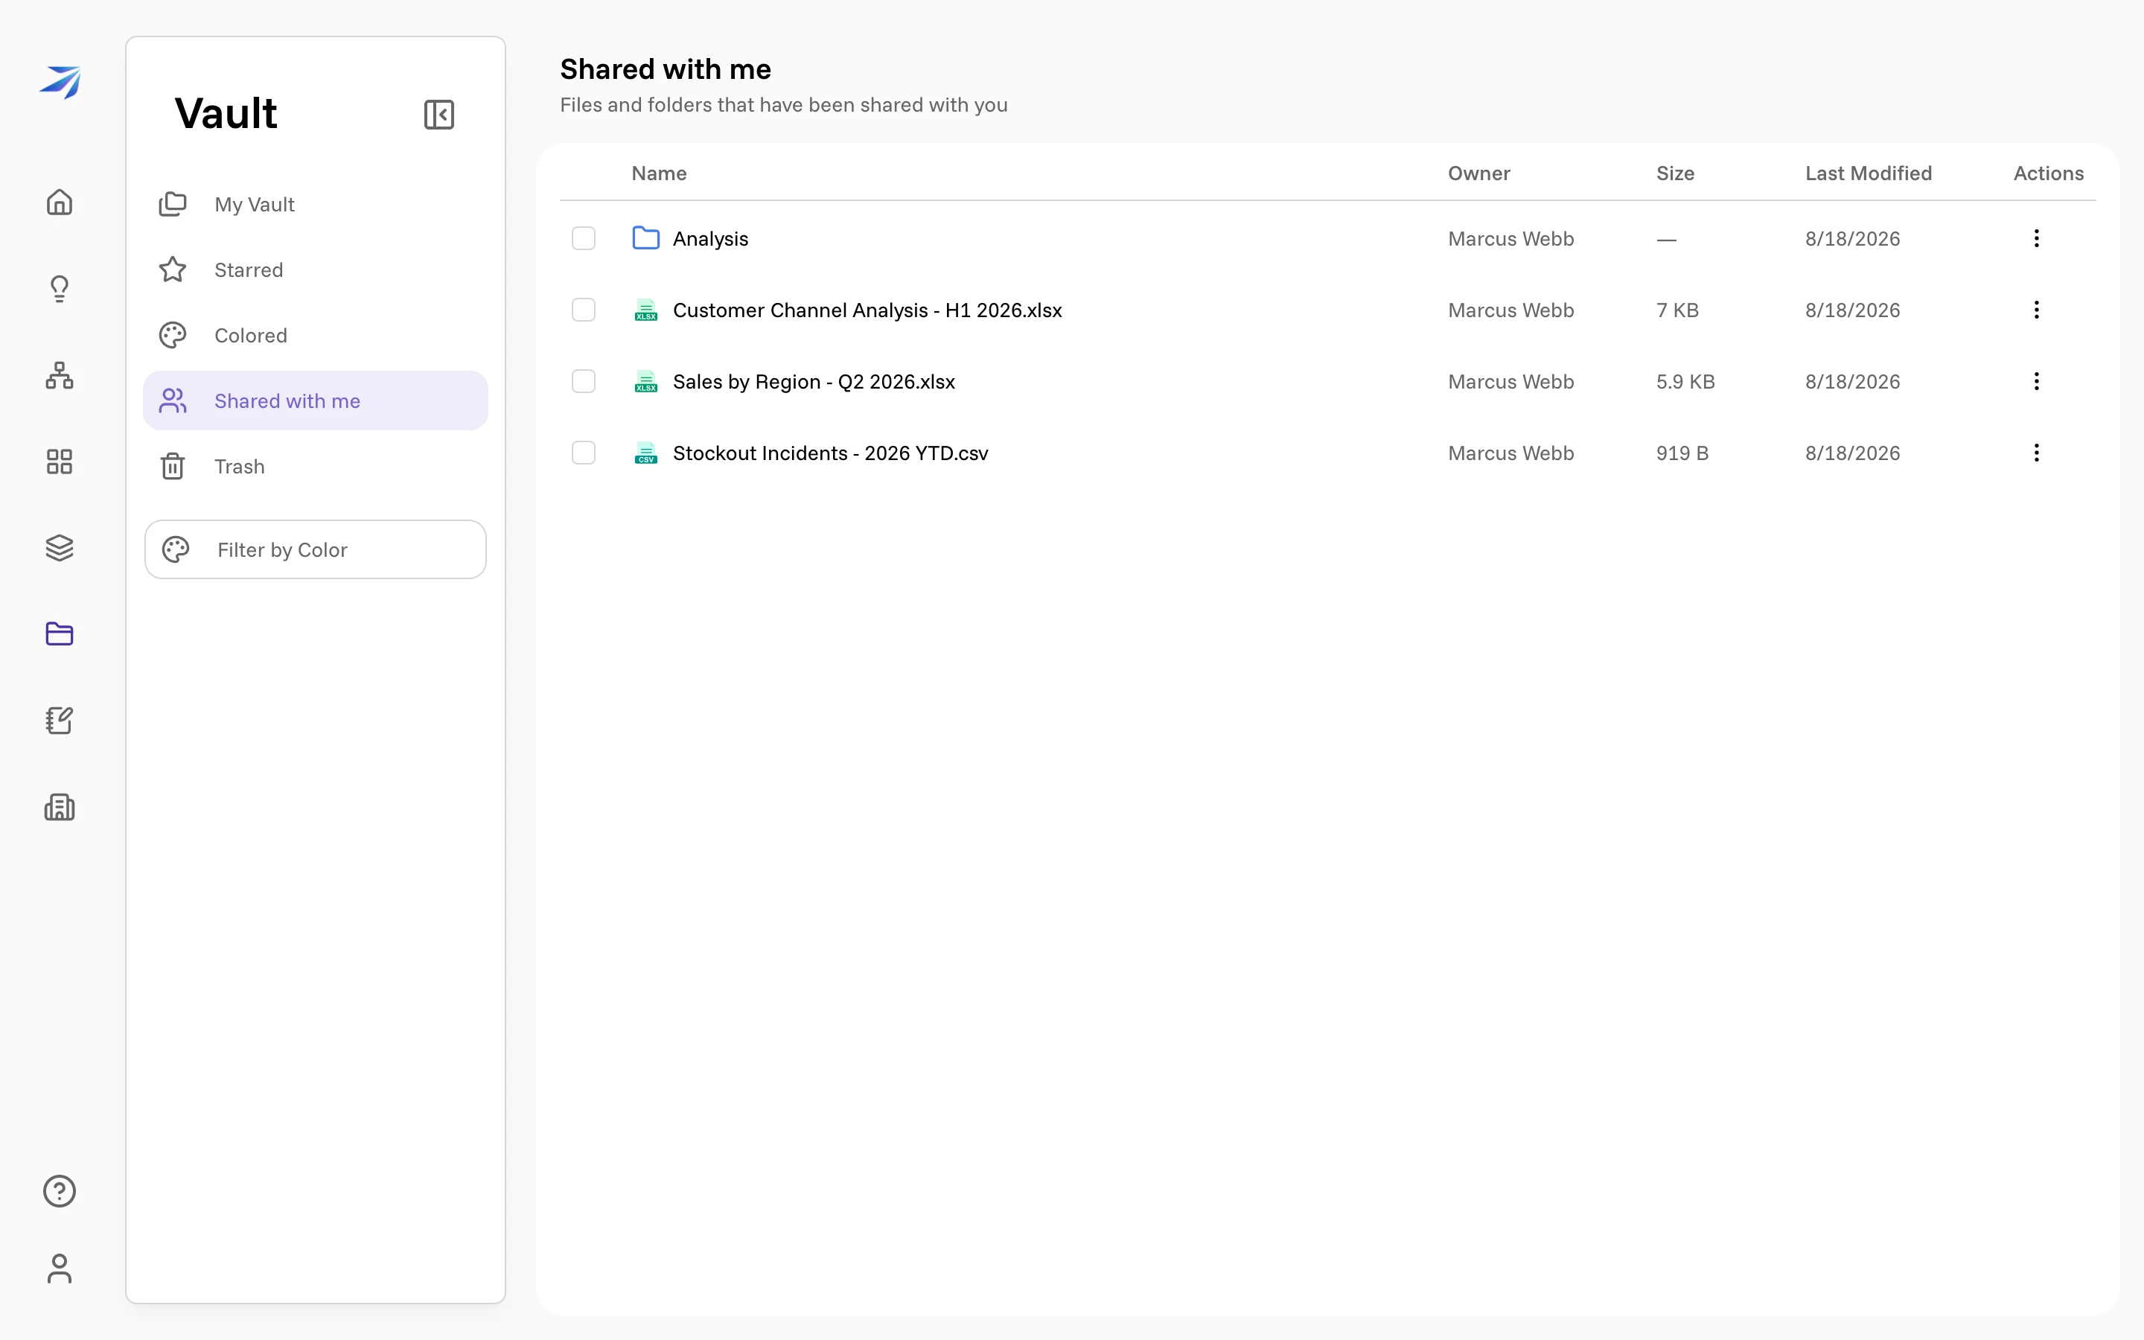Screen dimensions: 2144x1340
Task: Open the user profile icon
Action: [x=60, y=1269]
